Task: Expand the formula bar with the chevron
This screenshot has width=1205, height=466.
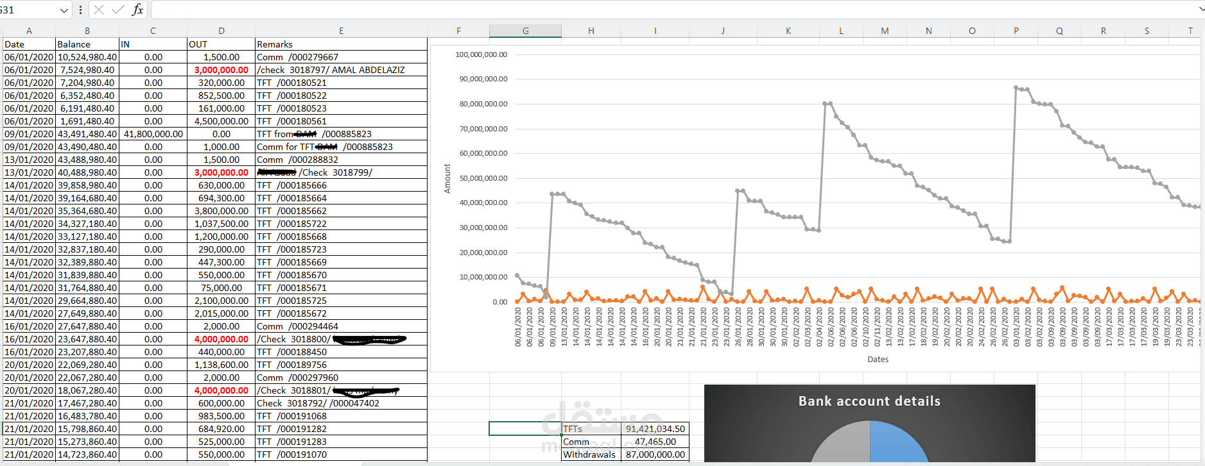Action: (x=1201, y=10)
